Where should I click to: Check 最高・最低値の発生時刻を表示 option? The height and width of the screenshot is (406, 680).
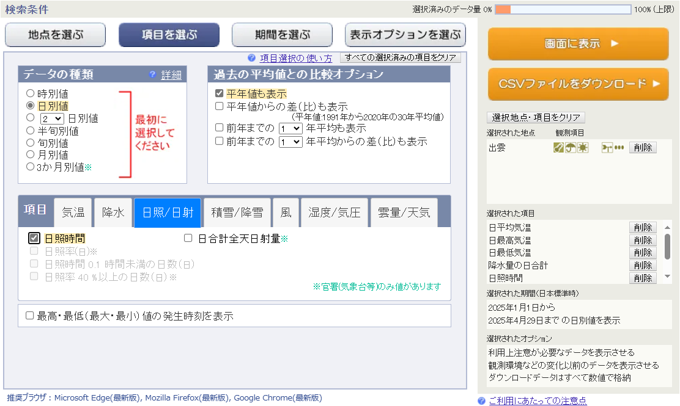click(x=29, y=316)
